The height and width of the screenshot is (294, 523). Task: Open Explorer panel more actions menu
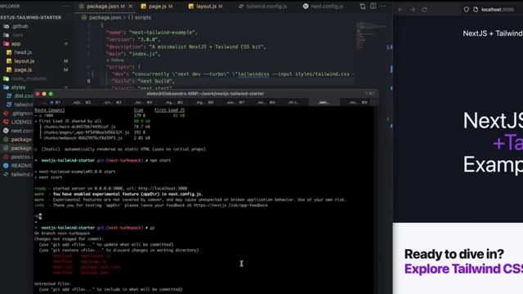pos(65,6)
